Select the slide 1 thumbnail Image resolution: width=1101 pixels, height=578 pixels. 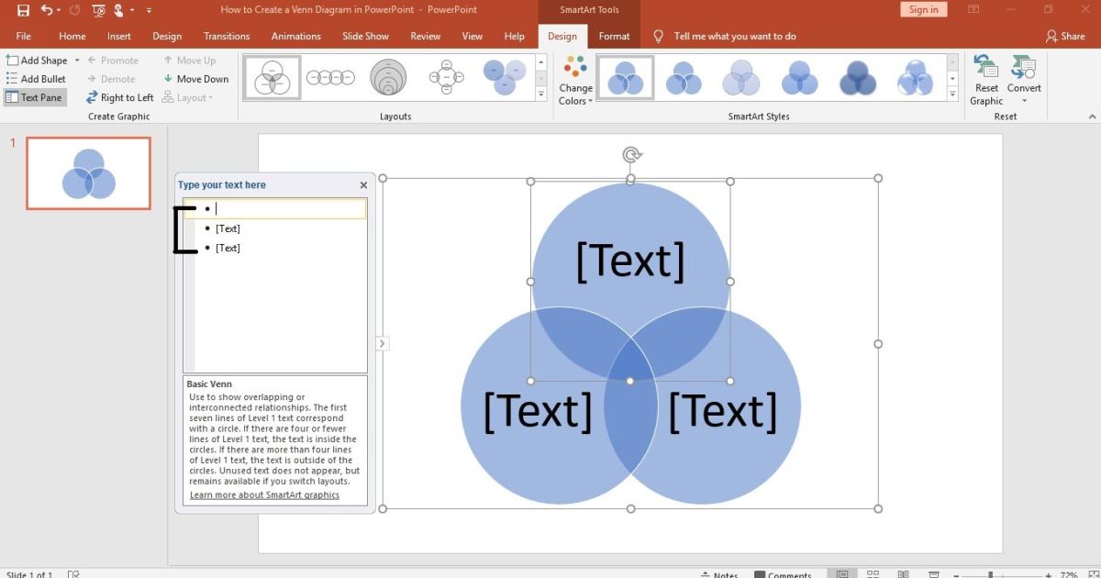88,172
